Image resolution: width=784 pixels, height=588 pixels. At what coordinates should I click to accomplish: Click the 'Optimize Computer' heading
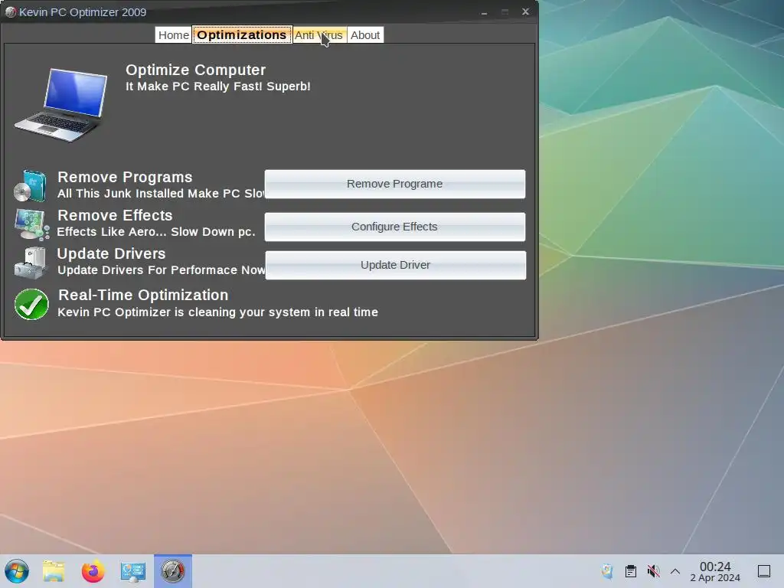(195, 70)
